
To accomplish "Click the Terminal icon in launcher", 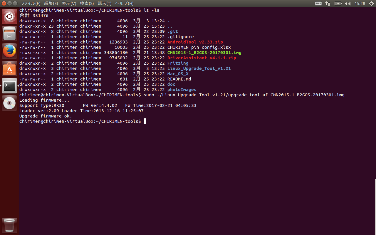I will [9, 86].
